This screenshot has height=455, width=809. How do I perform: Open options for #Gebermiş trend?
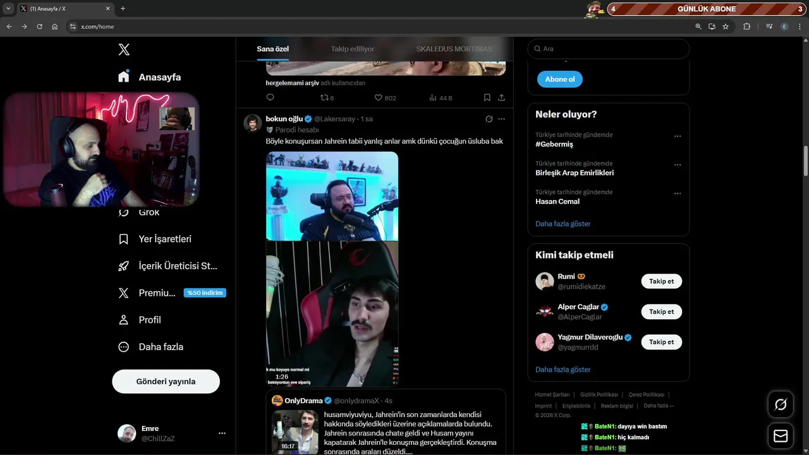pos(677,136)
